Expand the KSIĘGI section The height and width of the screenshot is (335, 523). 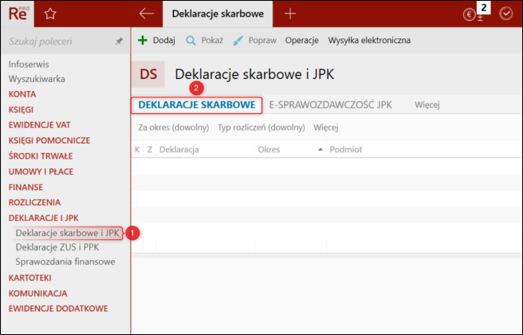(21, 109)
